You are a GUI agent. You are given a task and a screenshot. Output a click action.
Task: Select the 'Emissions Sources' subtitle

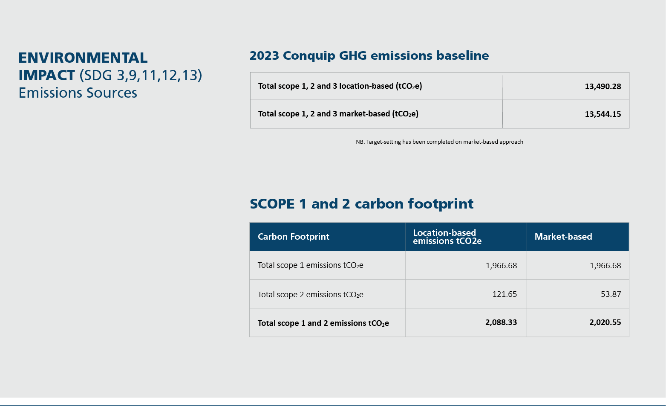78,93
